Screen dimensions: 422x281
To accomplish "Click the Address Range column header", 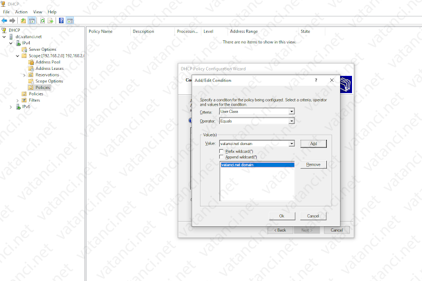I will pyautogui.click(x=263, y=32).
